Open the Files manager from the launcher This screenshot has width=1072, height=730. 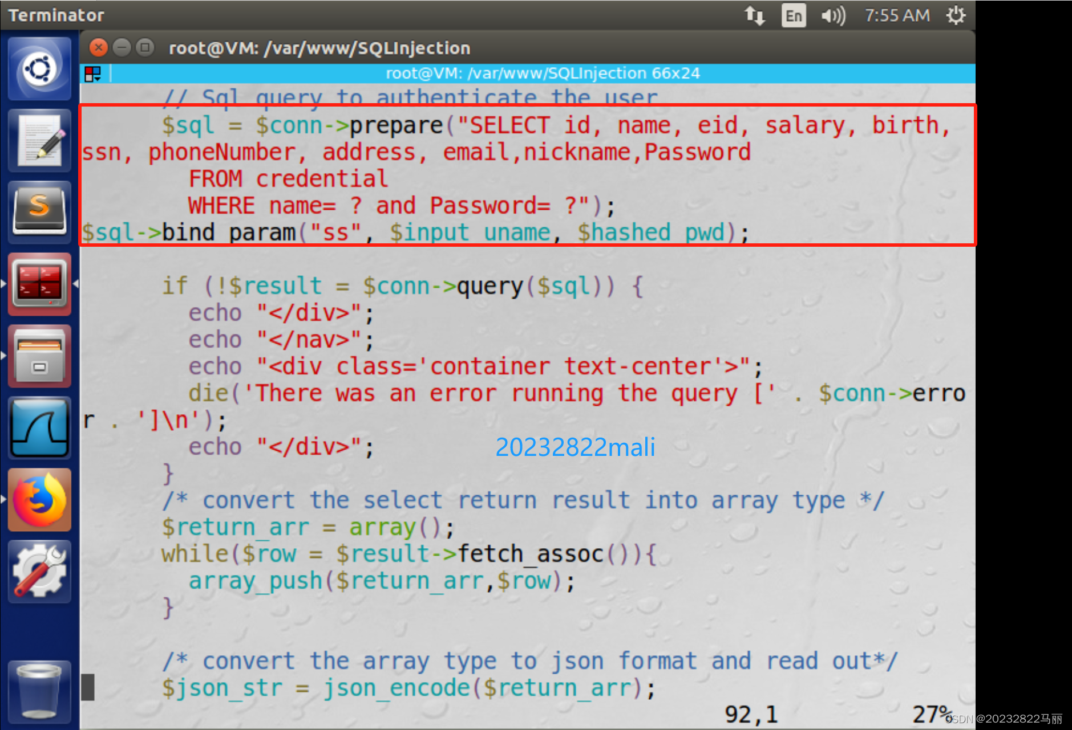point(39,356)
